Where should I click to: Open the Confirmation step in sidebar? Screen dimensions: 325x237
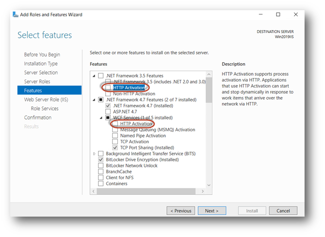pos(37,118)
